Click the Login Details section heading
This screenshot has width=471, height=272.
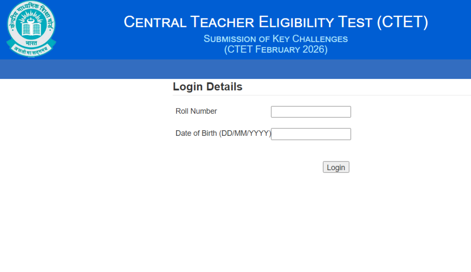207,87
